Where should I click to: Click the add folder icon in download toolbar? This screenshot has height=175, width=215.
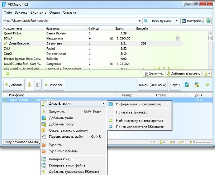pos(197,85)
